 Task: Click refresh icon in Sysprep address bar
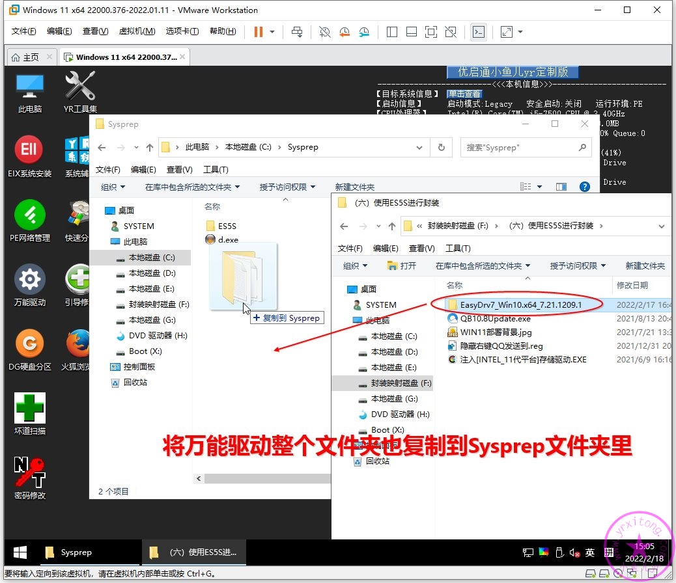[442, 147]
